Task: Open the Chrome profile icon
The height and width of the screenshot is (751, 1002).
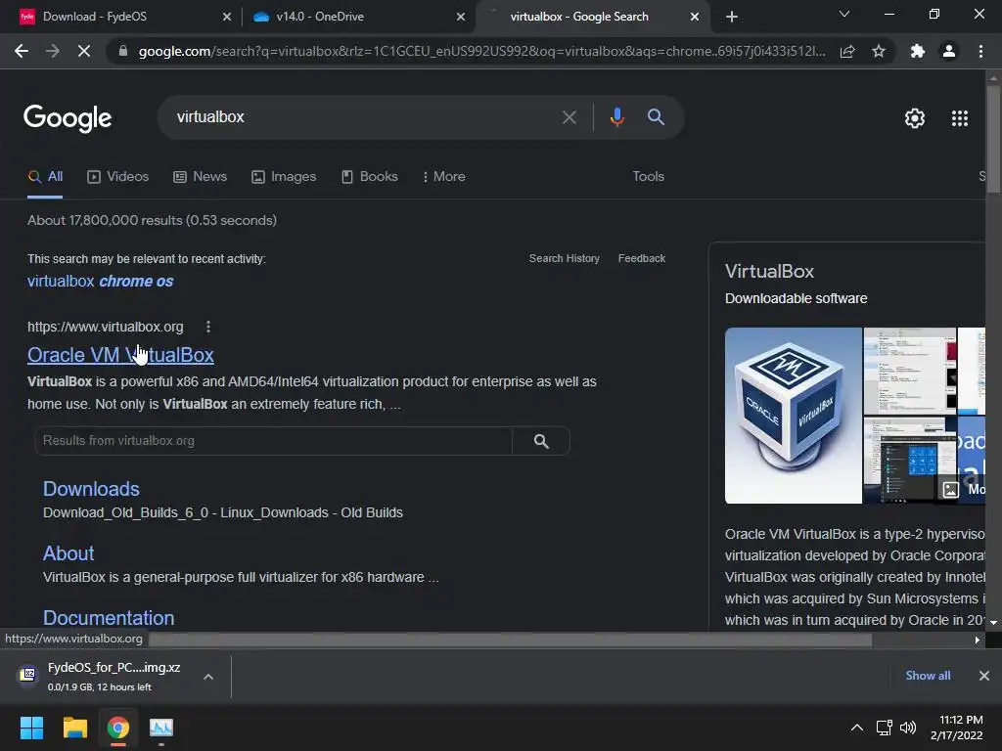Action: [949, 51]
